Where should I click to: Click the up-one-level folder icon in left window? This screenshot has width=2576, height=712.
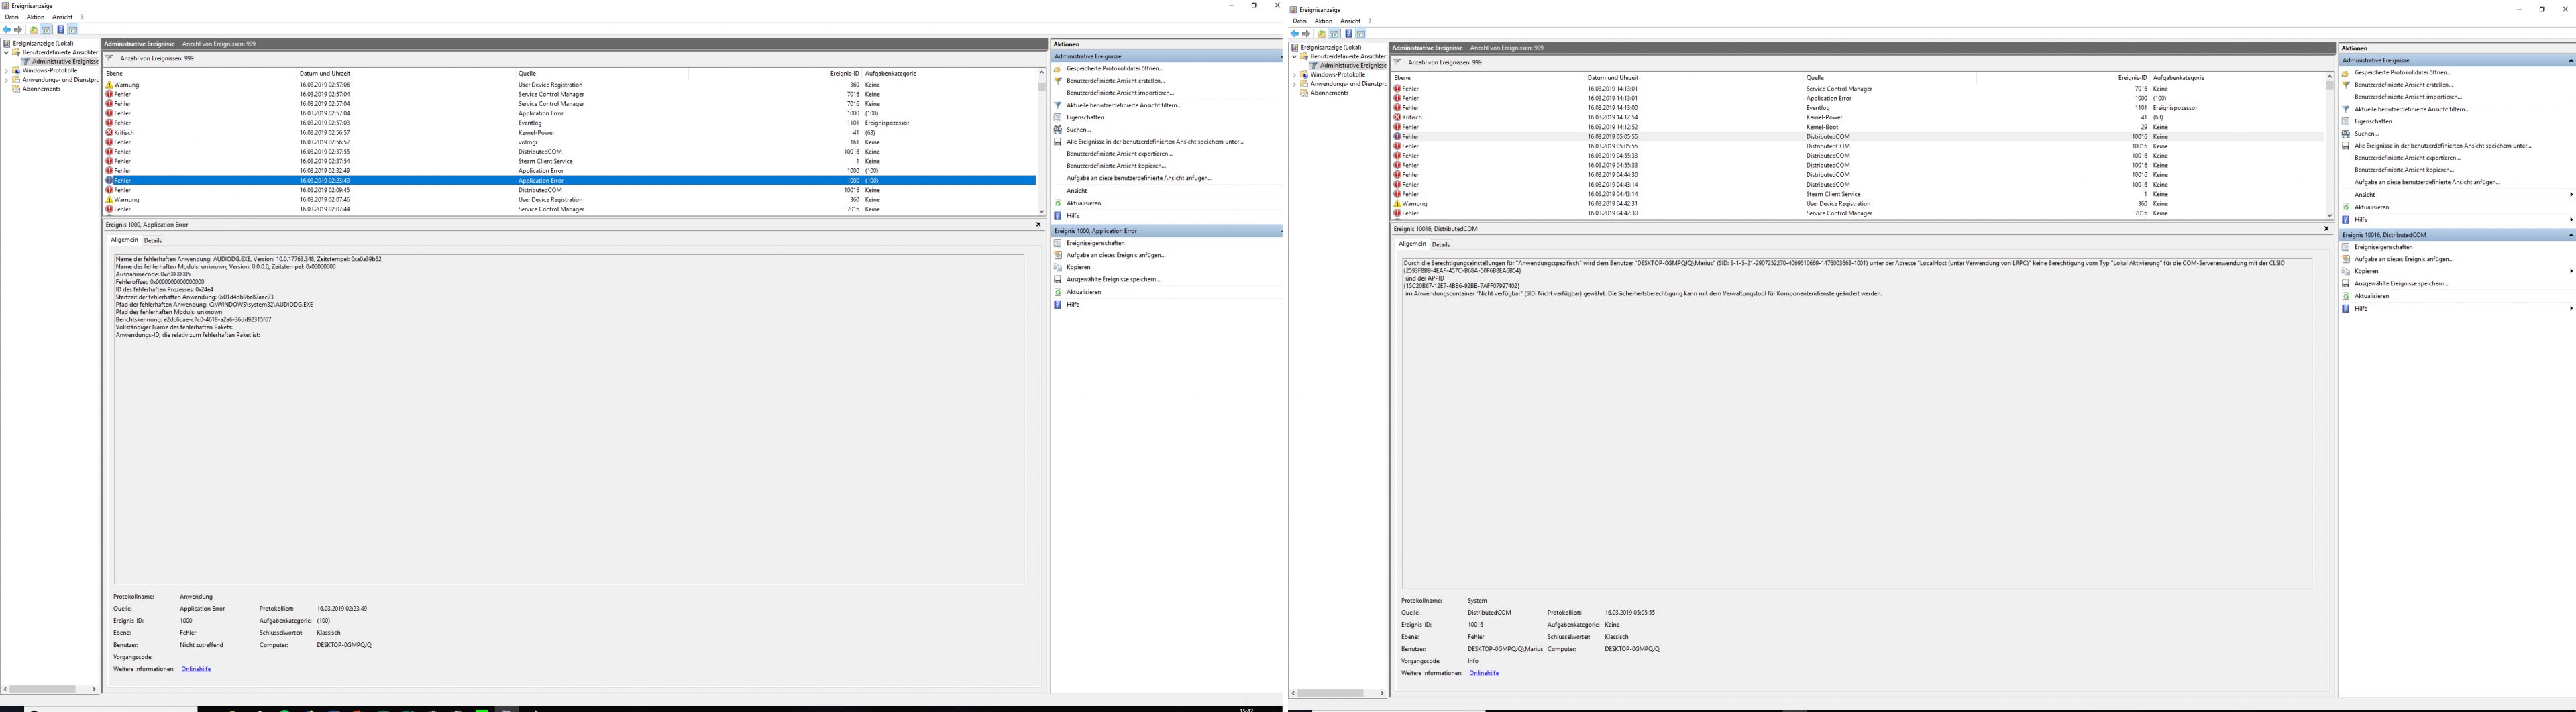pyautogui.click(x=34, y=30)
